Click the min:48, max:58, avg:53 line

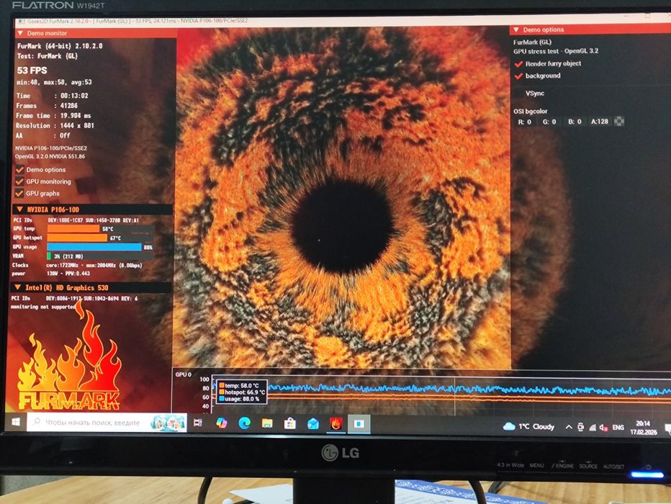click(x=54, y=82)
